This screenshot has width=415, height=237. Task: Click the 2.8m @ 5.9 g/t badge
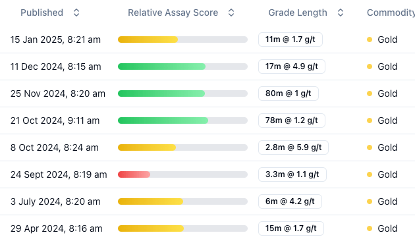pyautogui.click(x=293, y=147)
